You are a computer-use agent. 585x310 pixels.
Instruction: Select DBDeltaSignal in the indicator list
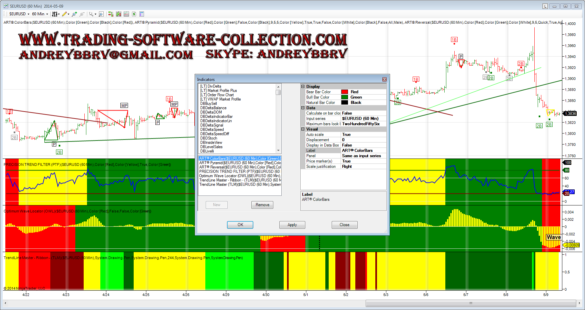(212, 125)
